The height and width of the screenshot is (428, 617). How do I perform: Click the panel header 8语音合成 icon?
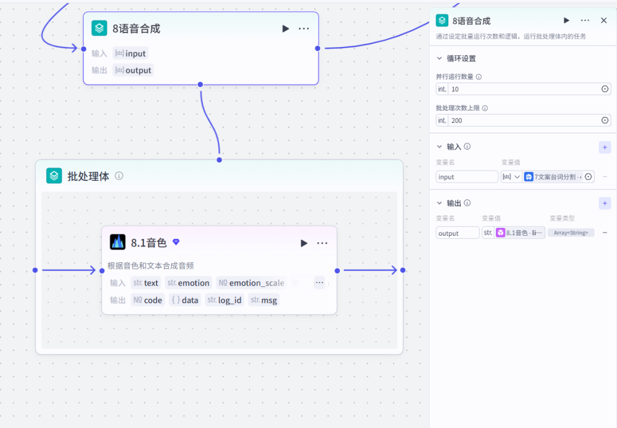[x=442, y=20]
